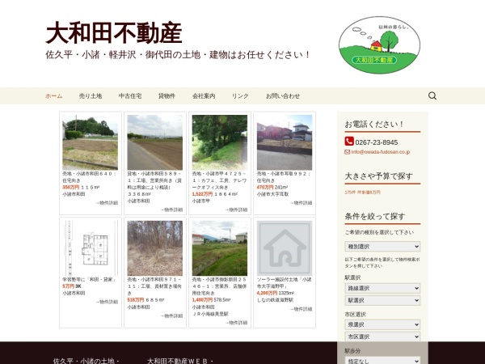Open 物件詳細 for 小諸市和田640 listing
Image resolution: width=485 pixels, height=364 pixels.
[107, 203]
